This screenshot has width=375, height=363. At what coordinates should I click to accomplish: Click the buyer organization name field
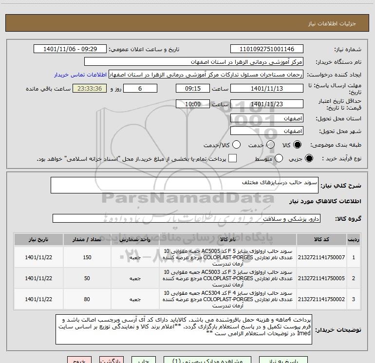pos(194,62)
